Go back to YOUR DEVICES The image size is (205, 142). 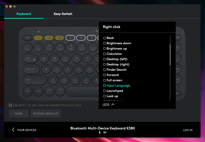(24, 130)
